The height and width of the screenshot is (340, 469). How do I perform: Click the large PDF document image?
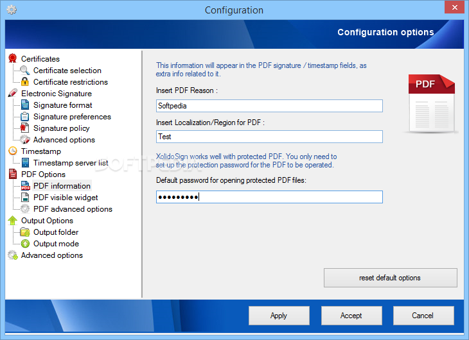(x=431, y=103)
